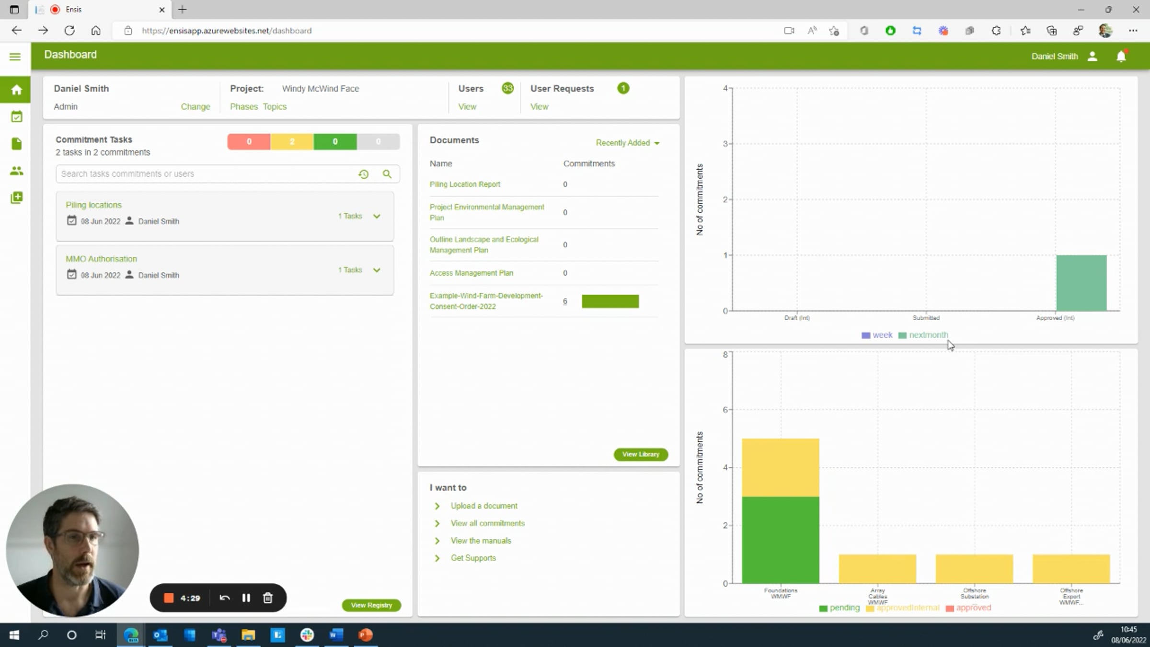Screen dimensions: 1150x647
Task: Click the magnifier search tasks icon
Action: pos(387,174)
